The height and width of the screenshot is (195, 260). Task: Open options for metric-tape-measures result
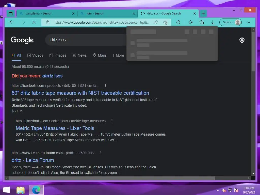coord(112,121)
